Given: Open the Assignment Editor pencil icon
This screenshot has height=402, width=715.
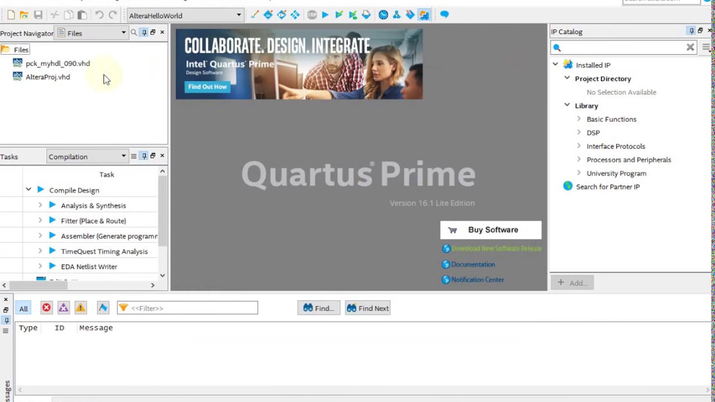Looking at the screenshot, I should [255, 15].
